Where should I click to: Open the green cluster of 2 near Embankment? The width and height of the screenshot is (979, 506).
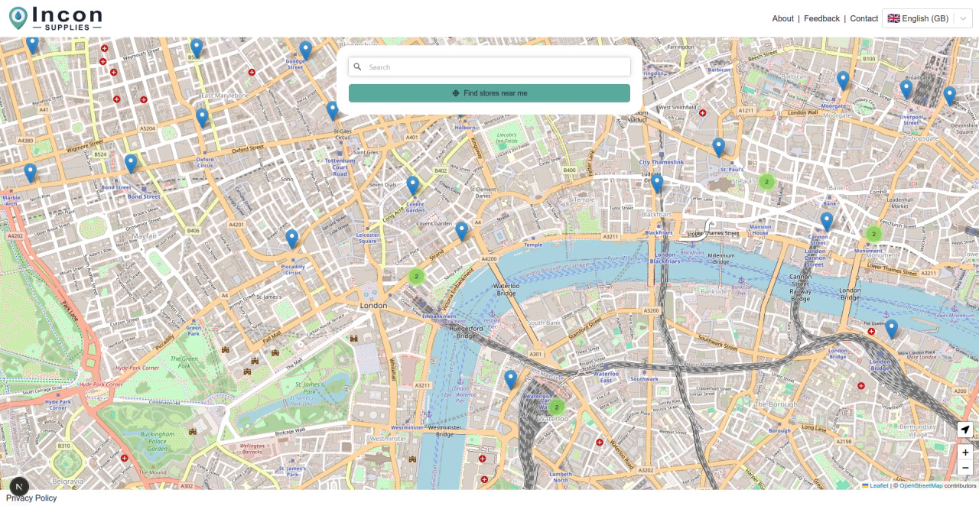(x=416, y=276)
